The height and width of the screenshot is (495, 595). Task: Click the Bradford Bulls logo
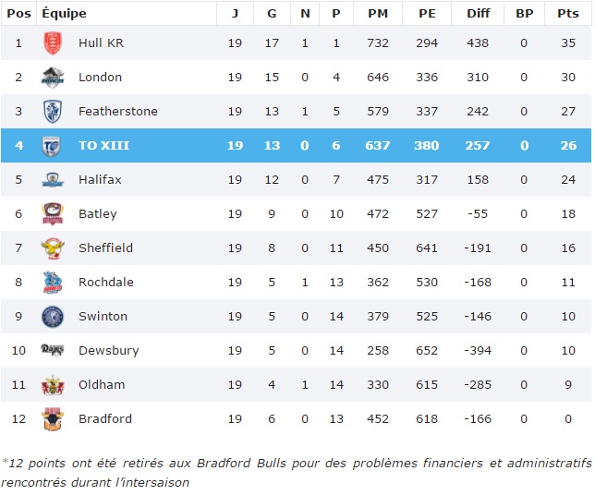point(53,419)
